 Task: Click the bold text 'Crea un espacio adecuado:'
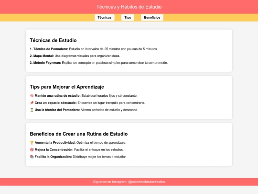[55, 103]
